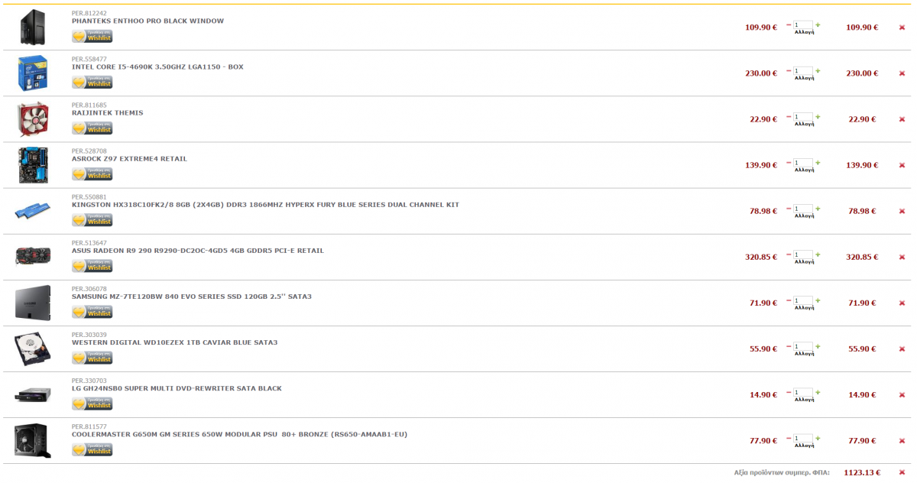Increase quantity of Phanteks Enthoo Pro with plus
The width and height of the screenshot is (917, 483).
tap(818, 25)
